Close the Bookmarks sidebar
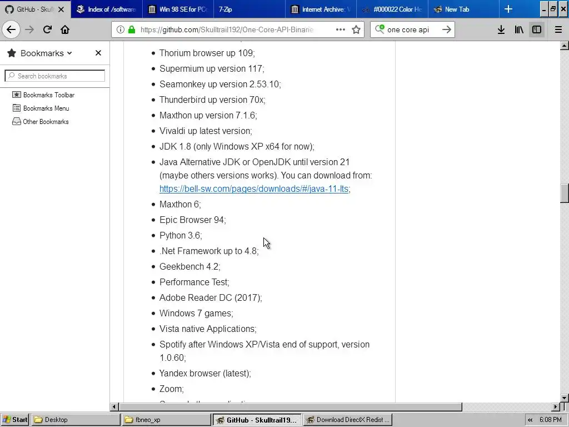The height and width of the screenshot is (427, 569). pos(98,53)
